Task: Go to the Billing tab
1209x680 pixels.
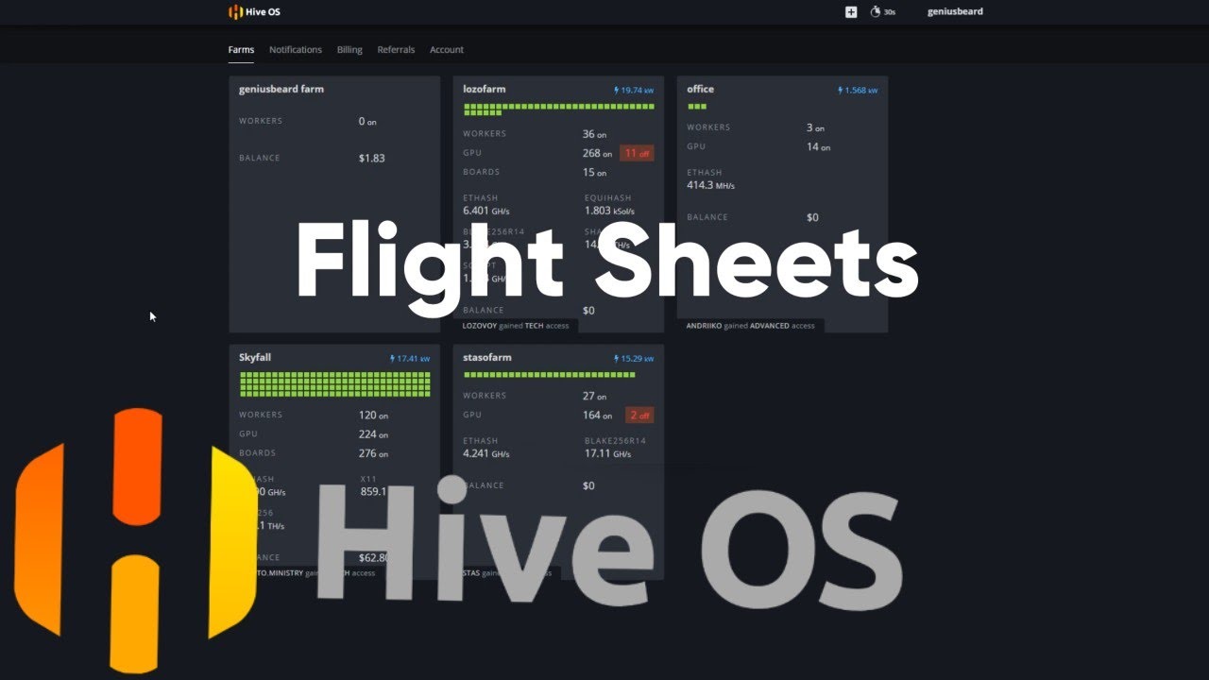Action: [x=349, y=50]
